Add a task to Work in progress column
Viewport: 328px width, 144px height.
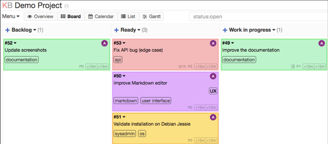(x=225, y=30)
